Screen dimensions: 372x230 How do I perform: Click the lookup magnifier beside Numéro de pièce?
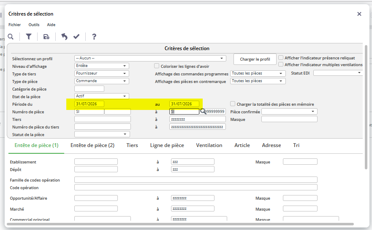click(x=203, y=111)
